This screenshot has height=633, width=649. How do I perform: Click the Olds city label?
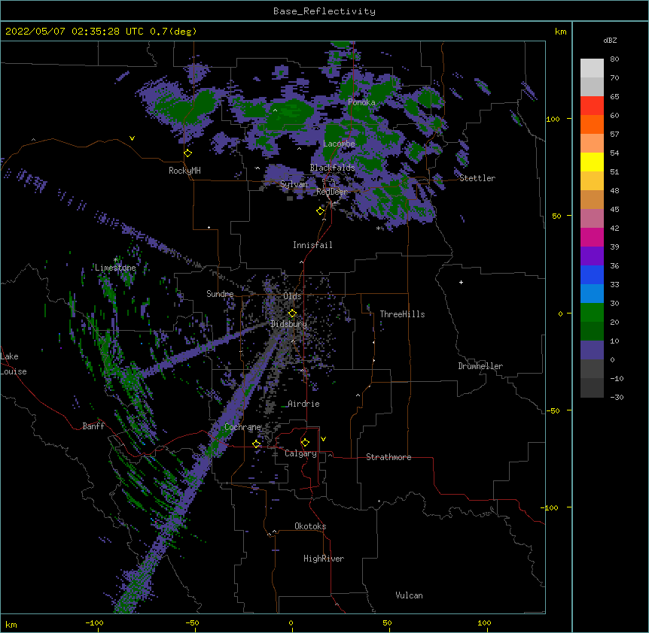pos(292,296)
